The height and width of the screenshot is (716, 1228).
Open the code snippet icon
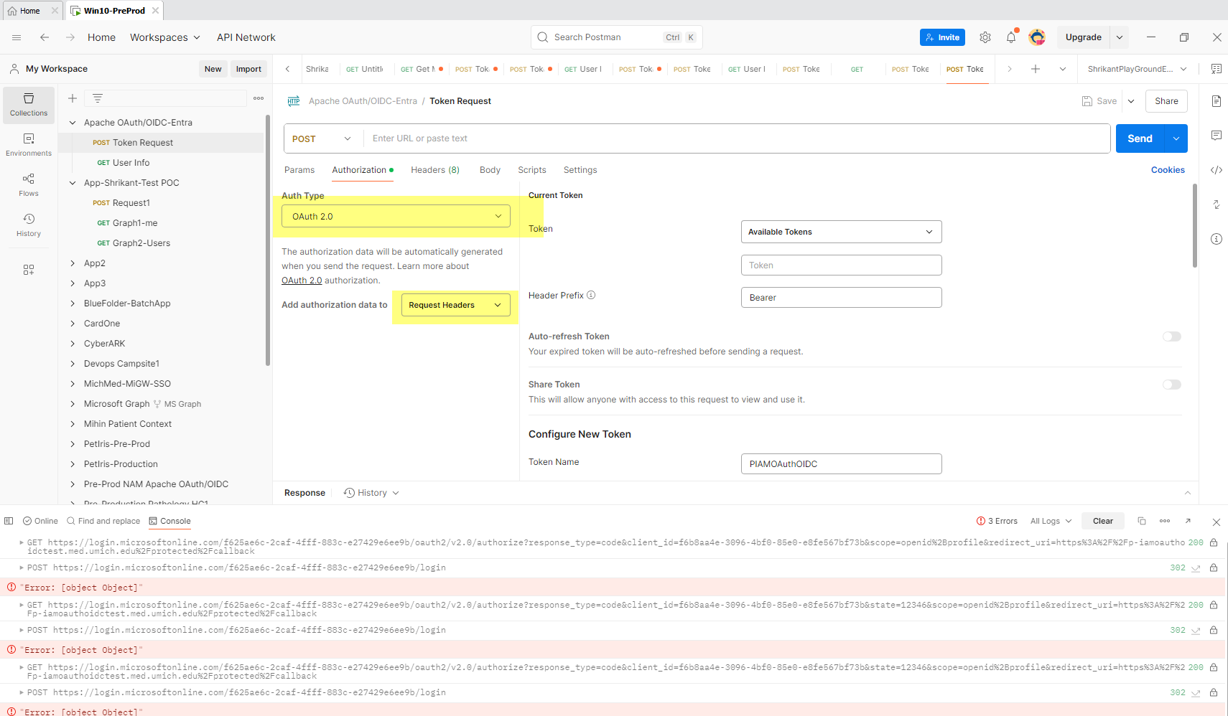[x=1217, y=170]
